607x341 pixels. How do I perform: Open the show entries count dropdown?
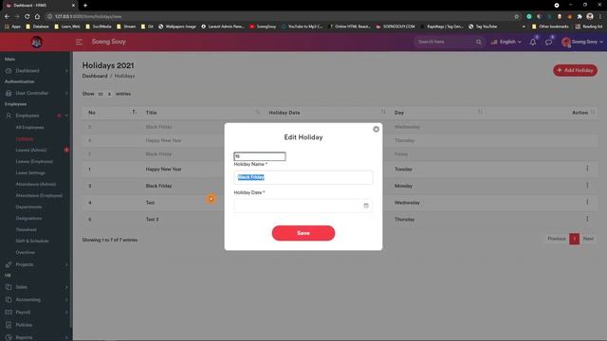pos(104,94)
